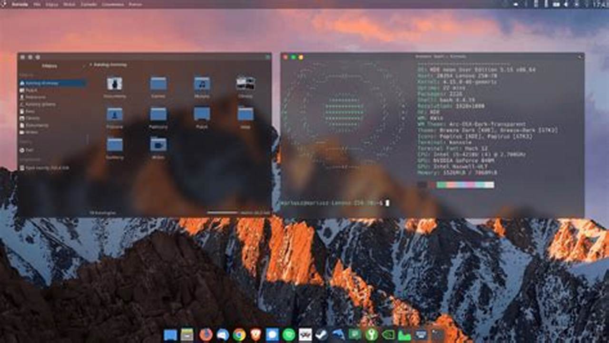Open Google Chrome from the dock

[x=239, y=335]
